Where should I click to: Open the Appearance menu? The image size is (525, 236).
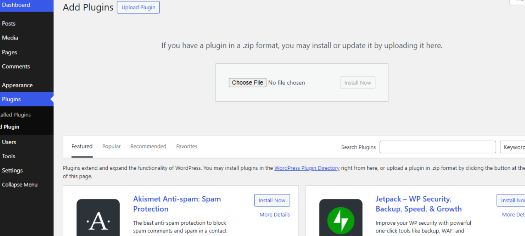click(x=17, y=85)
